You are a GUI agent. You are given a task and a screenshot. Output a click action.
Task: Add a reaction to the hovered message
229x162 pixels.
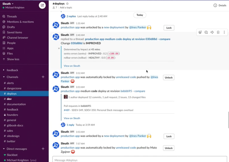(200, 32)
